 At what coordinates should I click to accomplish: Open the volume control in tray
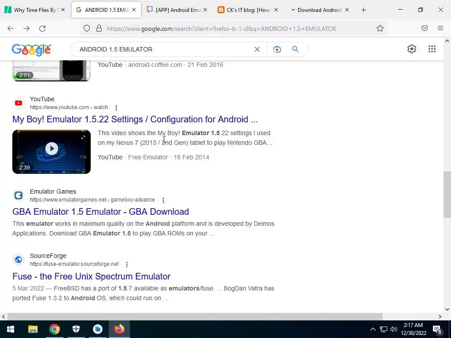point(394,329)
